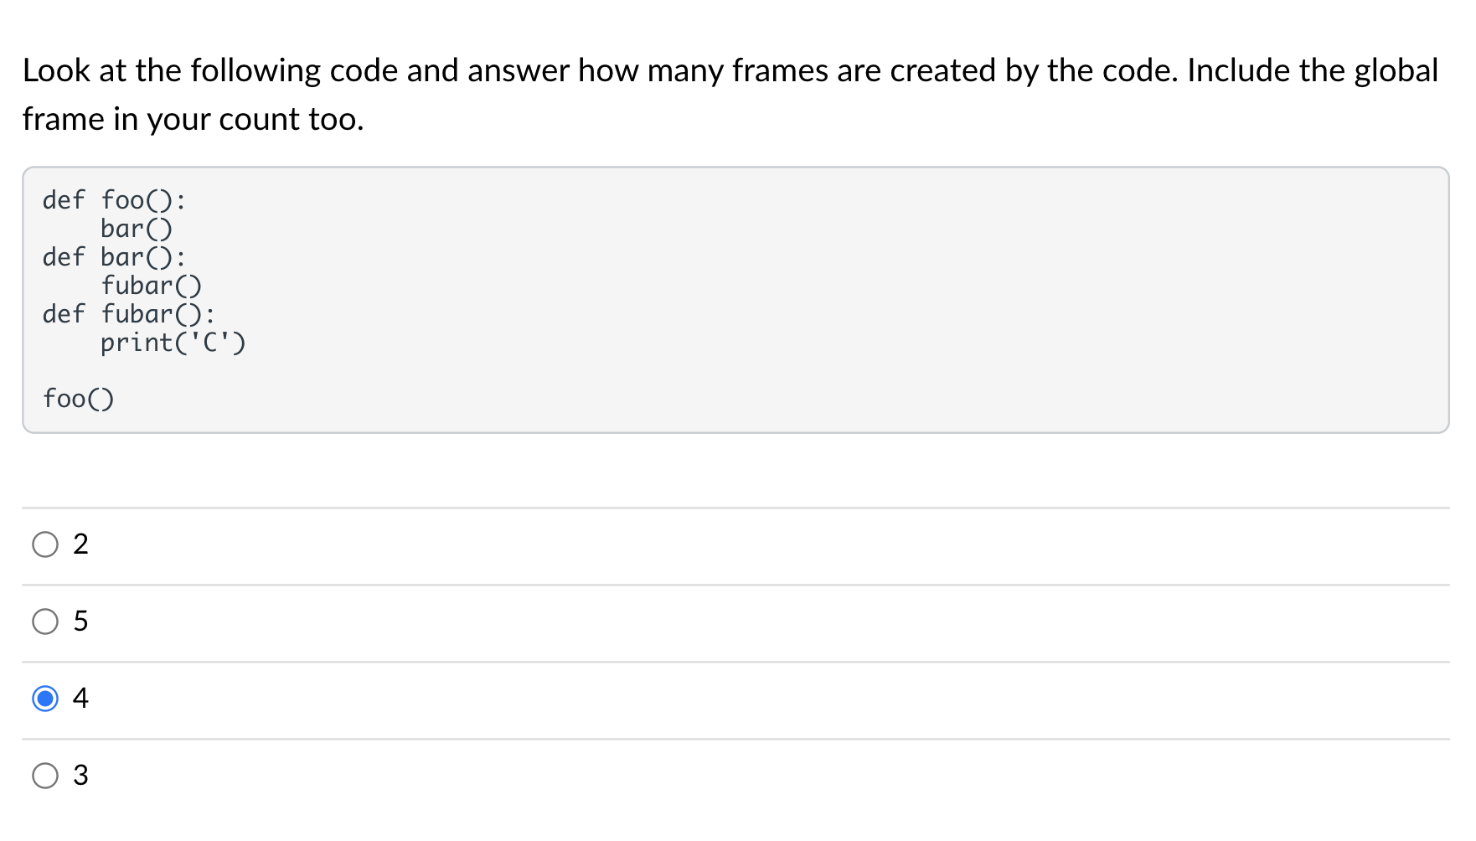Click the line reading def foo():
Screen dimensions: 1476x841
point(115,199)
